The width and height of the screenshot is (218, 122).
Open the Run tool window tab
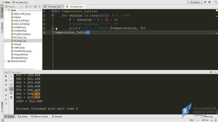[x=10, y=117]
